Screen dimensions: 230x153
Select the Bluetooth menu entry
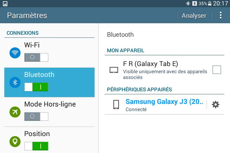(x=39, y=75)
